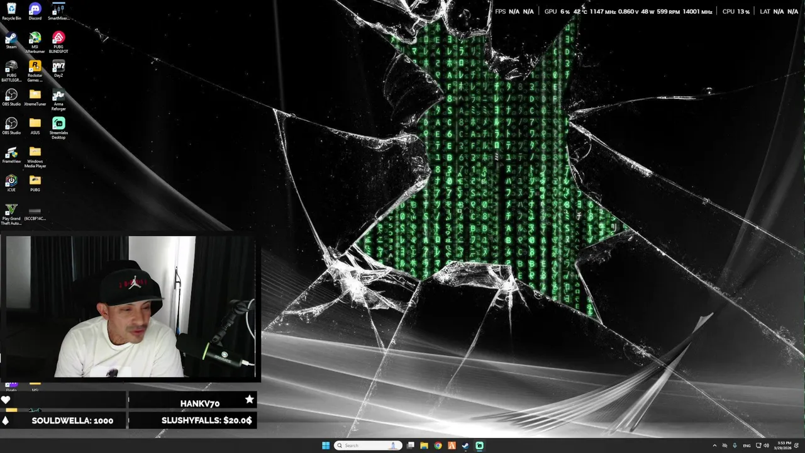Screen dimensions: 805x453
Task: Select the FrameView desktop icon
Action: [11, 155]
